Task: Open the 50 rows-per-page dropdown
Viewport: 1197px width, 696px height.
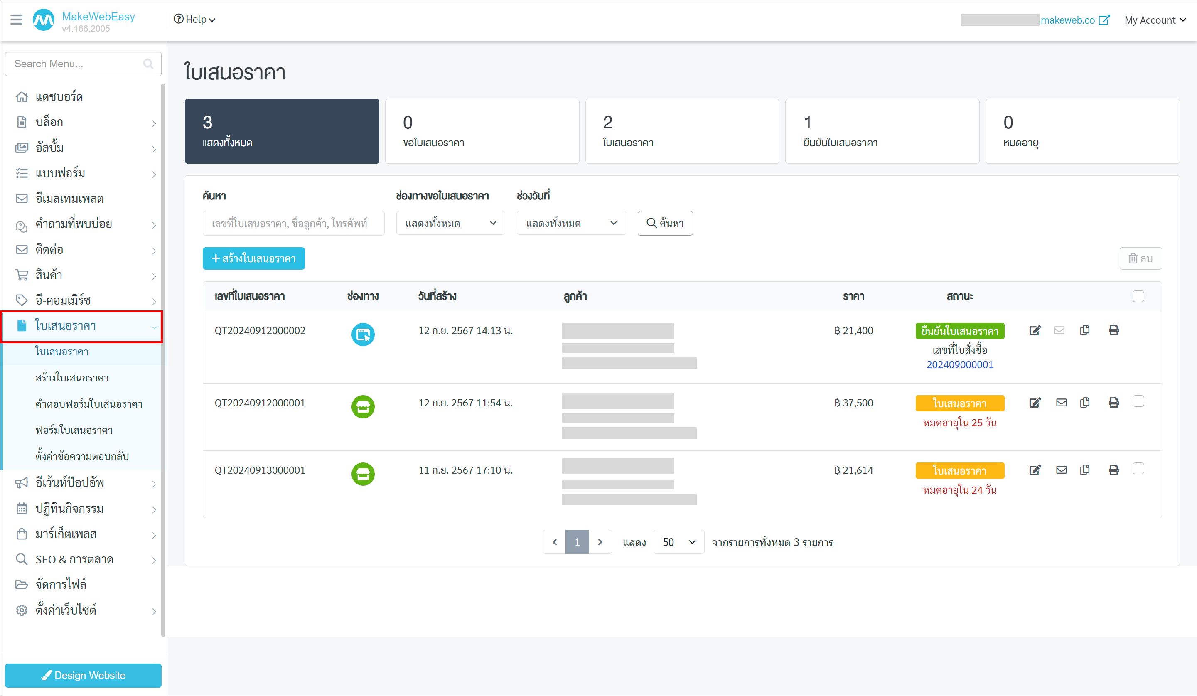Action: click(x=678, y=542)
